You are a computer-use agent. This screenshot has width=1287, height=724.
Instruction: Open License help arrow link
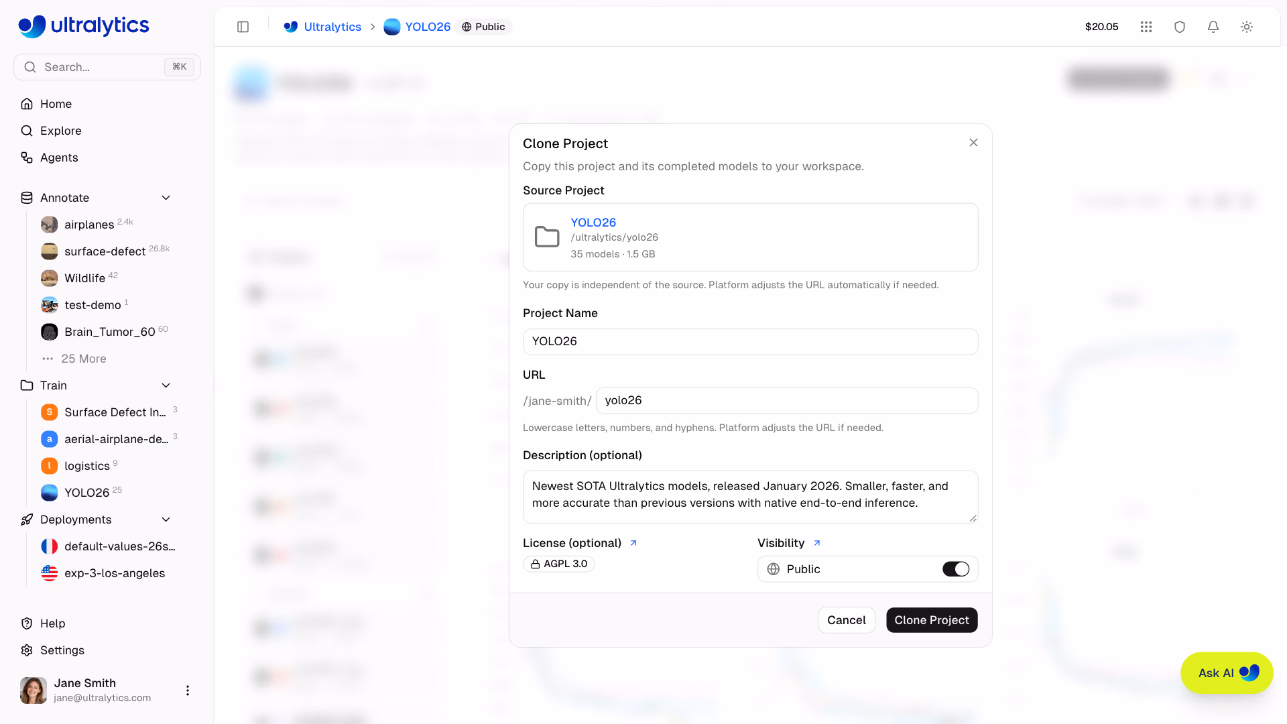(633, 543)
